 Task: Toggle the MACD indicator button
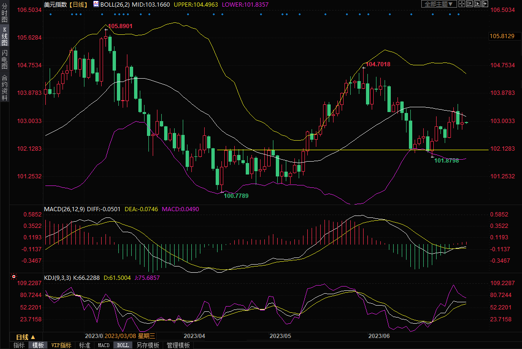pyautogui.click(x=104, y=345)
